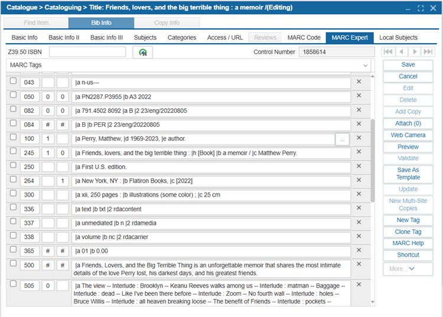The height and width of the screenshot is (317, 443).
Task: Open the Categories tab
Action: (182, 38)
